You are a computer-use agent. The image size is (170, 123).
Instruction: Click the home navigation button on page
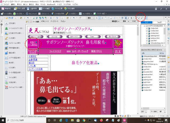coord(93,37)
